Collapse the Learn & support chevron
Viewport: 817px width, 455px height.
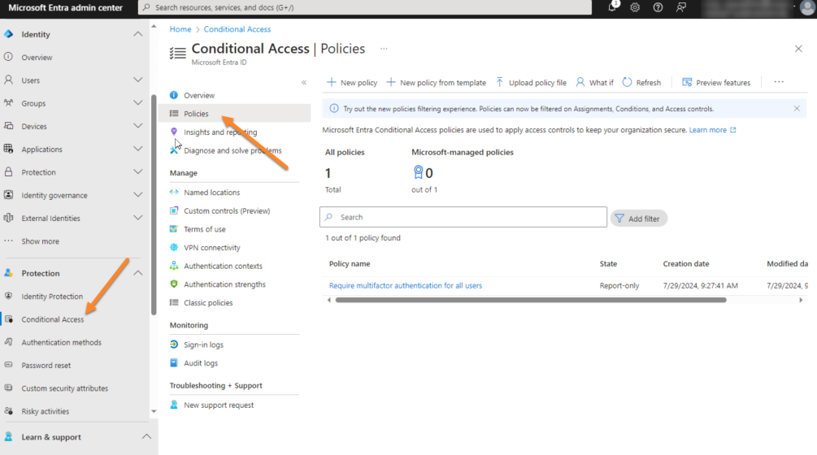146,436
